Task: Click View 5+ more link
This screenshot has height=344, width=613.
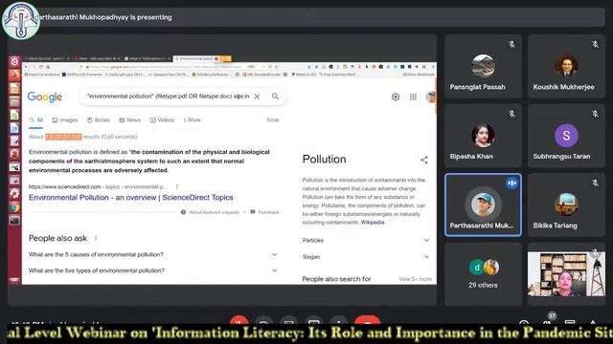Action: pos(415,279)
